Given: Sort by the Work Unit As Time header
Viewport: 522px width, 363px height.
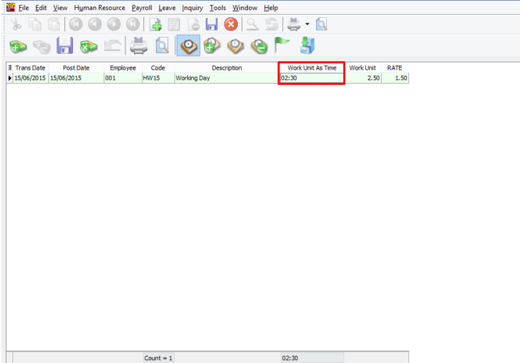Looking at the screenshot, I should point(311,68).
